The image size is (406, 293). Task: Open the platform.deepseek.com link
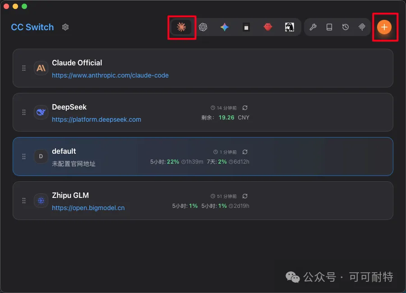[97, 119]
